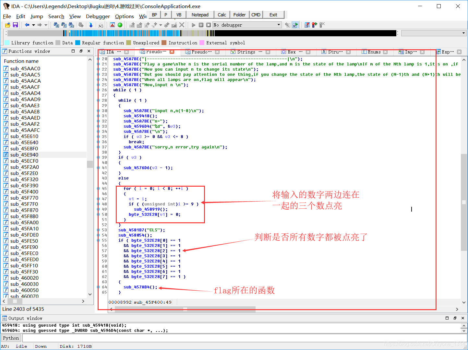Toggle breakpoint dot at line 55
Screen dimensions: 468x350
tap(99, 240)
